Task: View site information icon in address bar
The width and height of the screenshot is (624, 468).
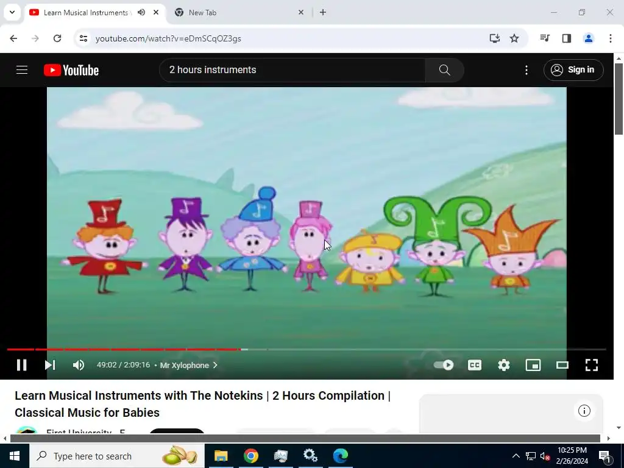Action: click(83, 38)
